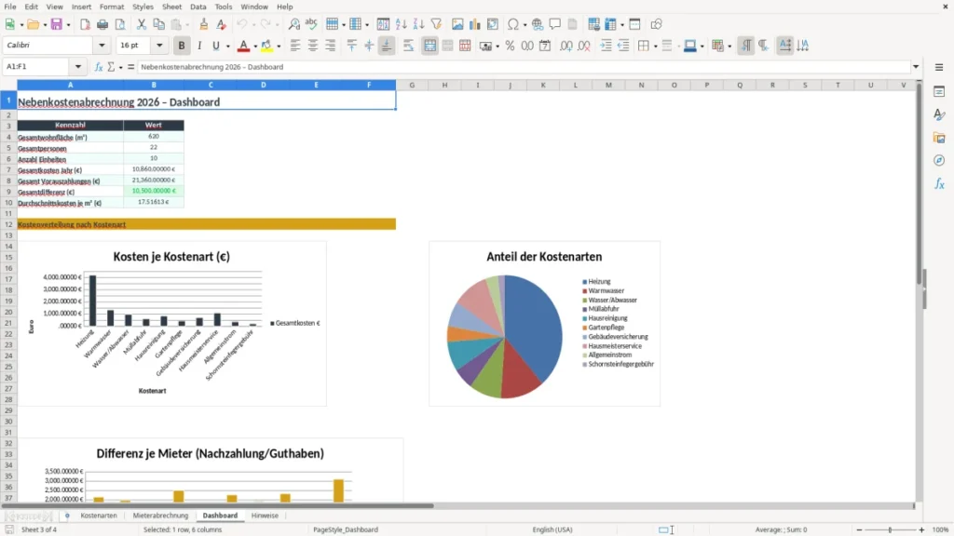The height and width of the screenshot is (536, 954).
Task: Toggle Align Bottom button
Action: point(387,46)
